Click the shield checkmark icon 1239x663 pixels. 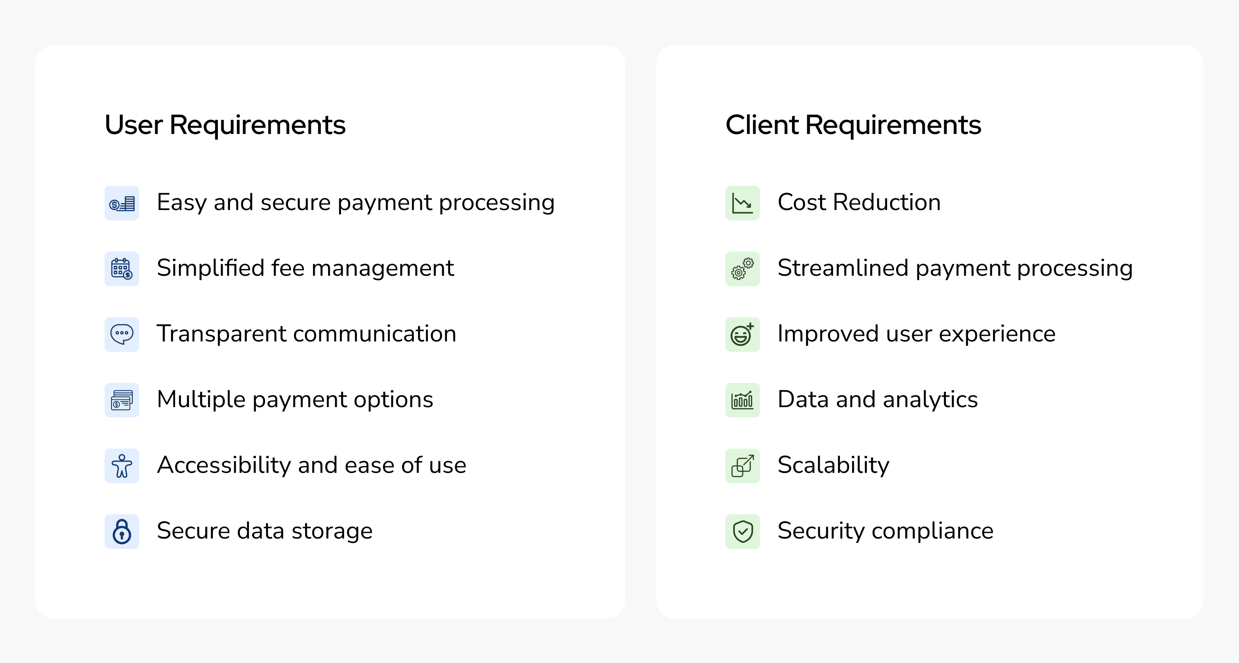[742, 532]
